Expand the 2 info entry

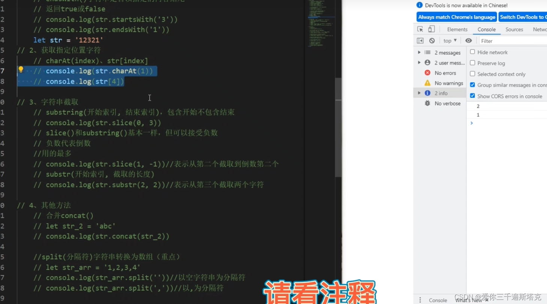click(419, 93)
